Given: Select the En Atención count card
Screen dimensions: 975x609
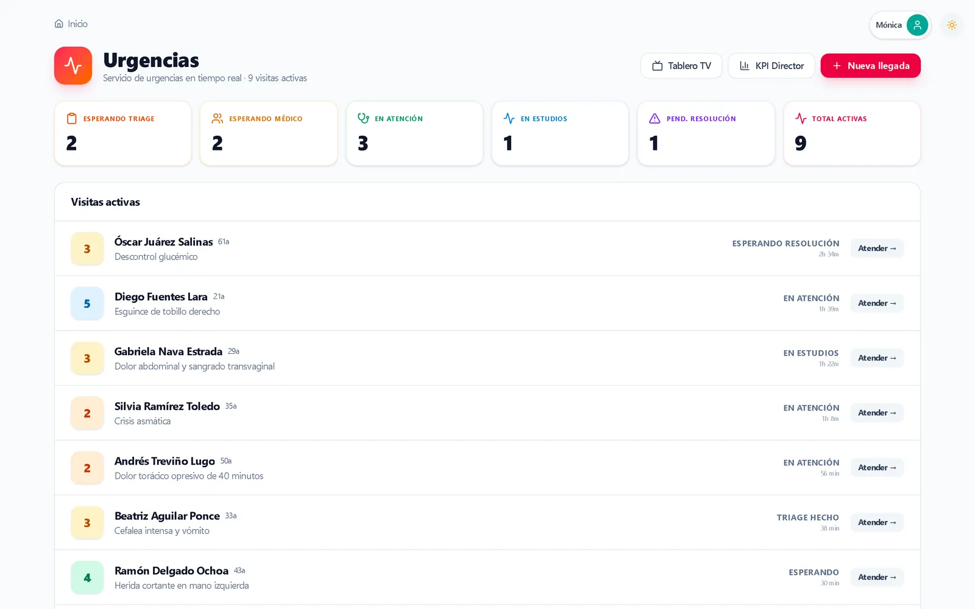Looking at the screenshot, I should click(414, 133).
